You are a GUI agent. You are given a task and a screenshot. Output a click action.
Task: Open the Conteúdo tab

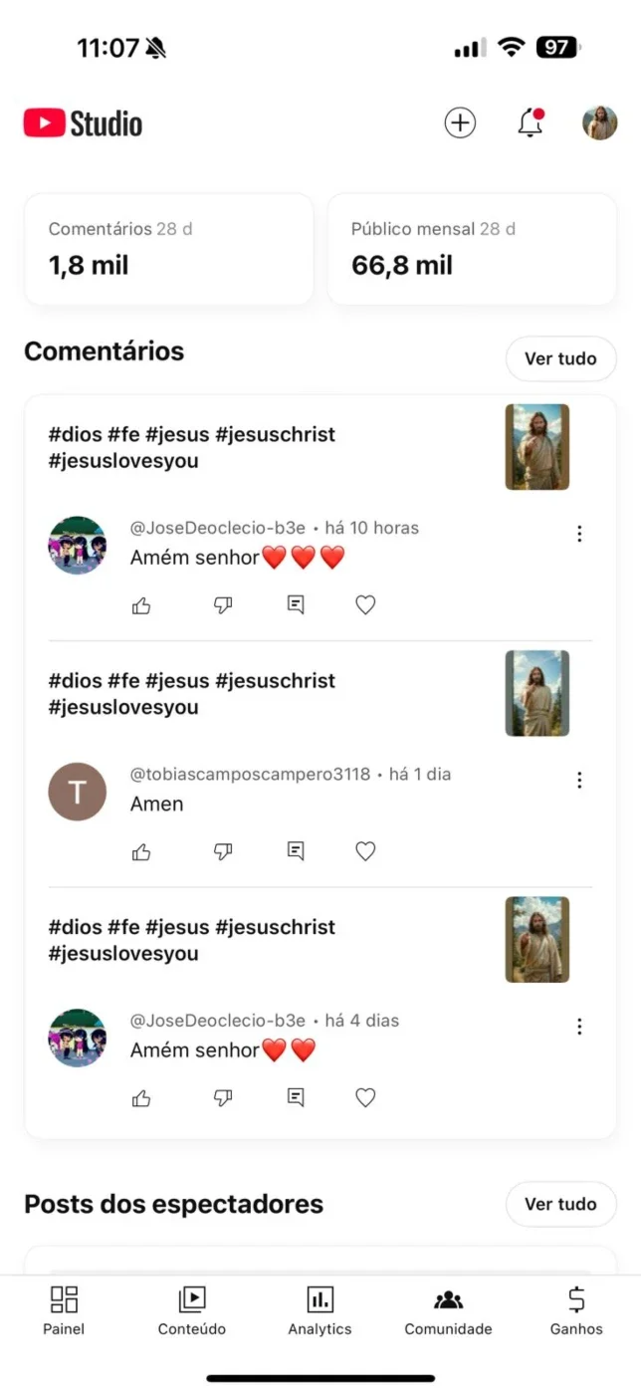pyautogui.click(x=192, y=1310)
